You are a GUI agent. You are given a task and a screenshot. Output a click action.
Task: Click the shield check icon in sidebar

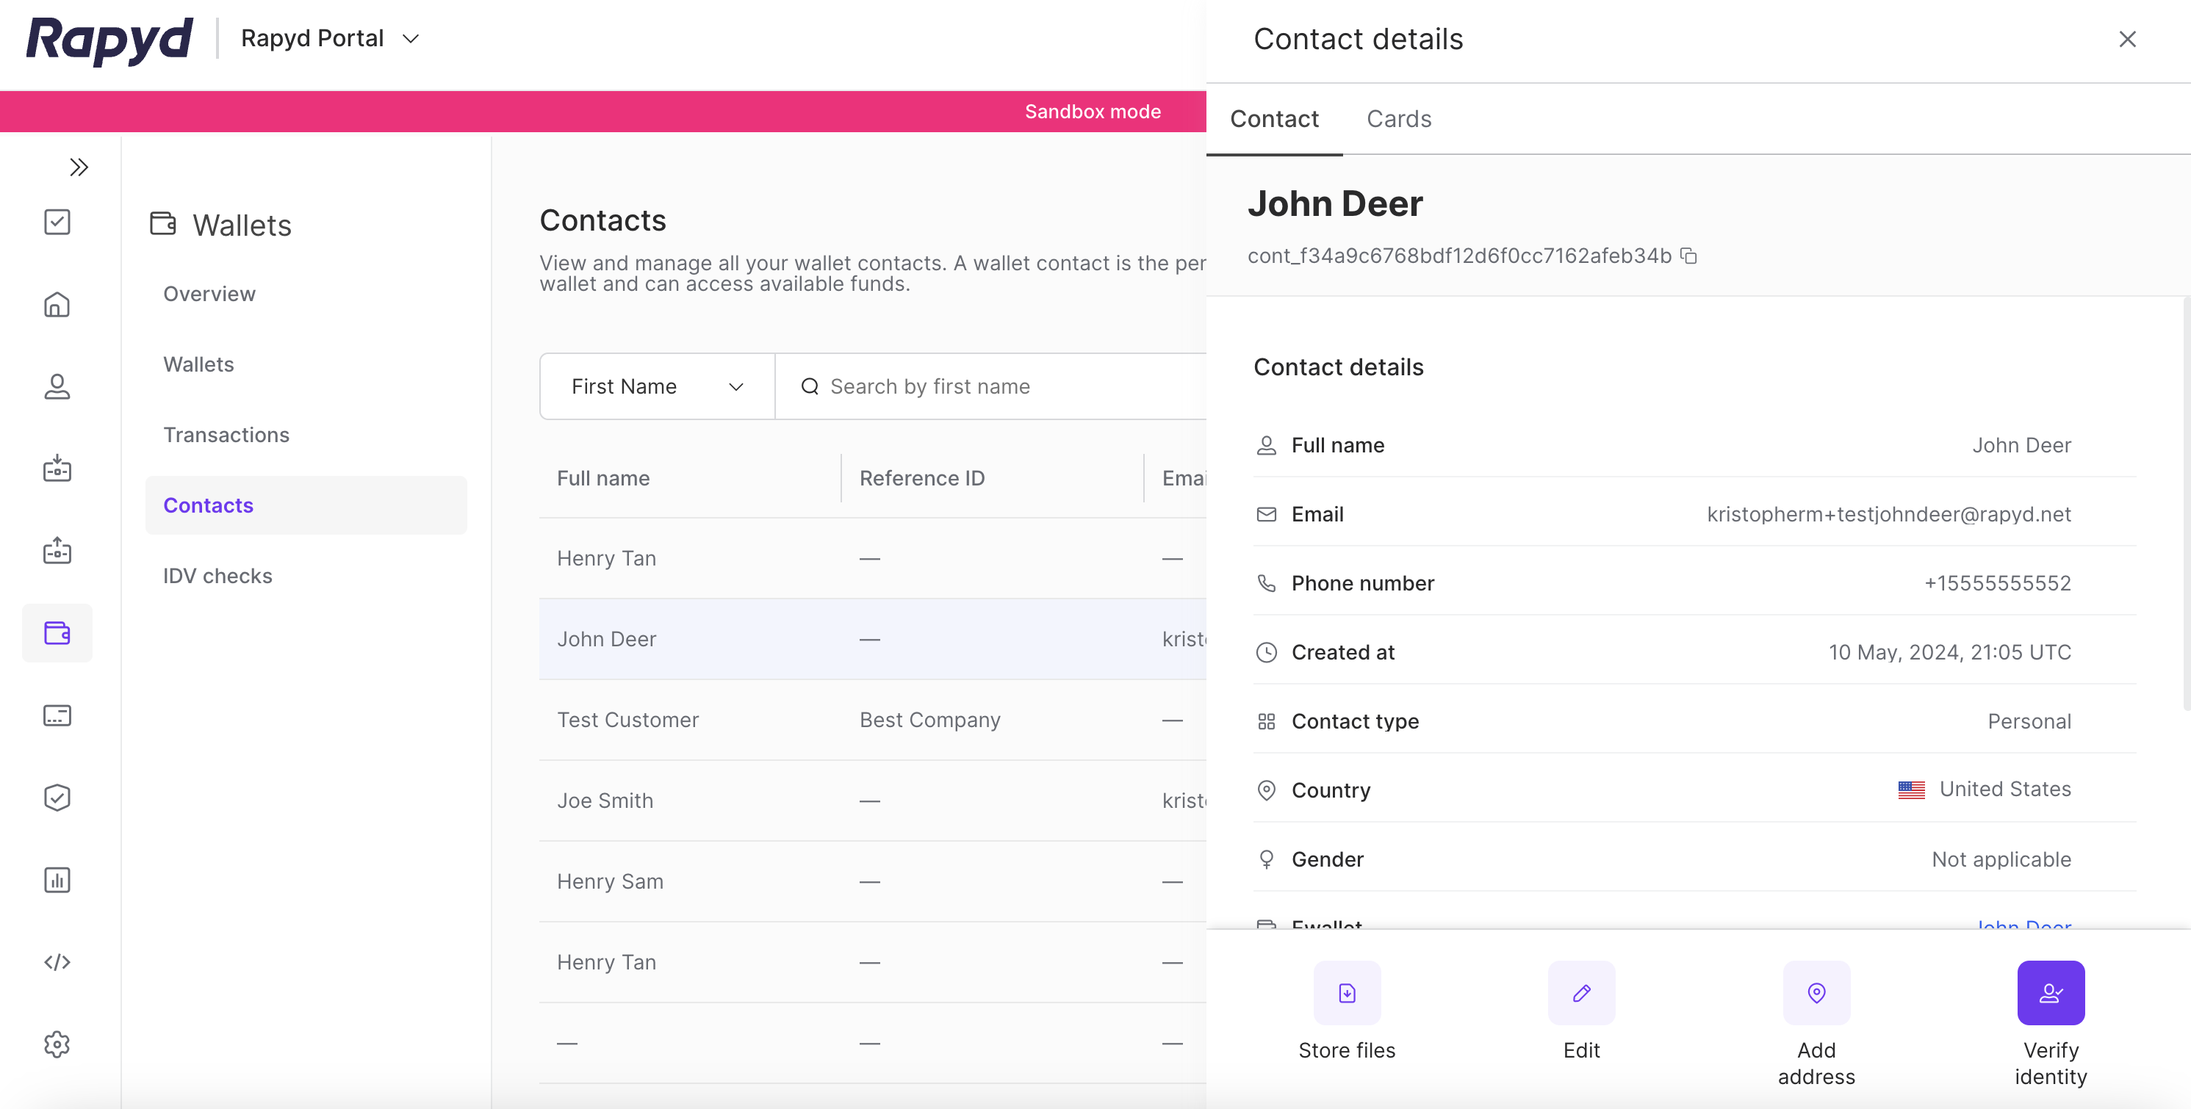coord(57,797)
